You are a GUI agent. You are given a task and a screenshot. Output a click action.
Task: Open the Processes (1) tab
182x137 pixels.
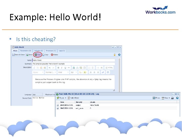[x=51, y=51]
